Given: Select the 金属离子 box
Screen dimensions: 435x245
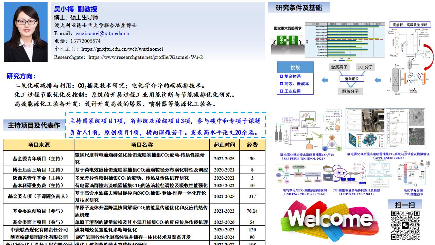Looking at the screenshot, I should click(339, 67).
